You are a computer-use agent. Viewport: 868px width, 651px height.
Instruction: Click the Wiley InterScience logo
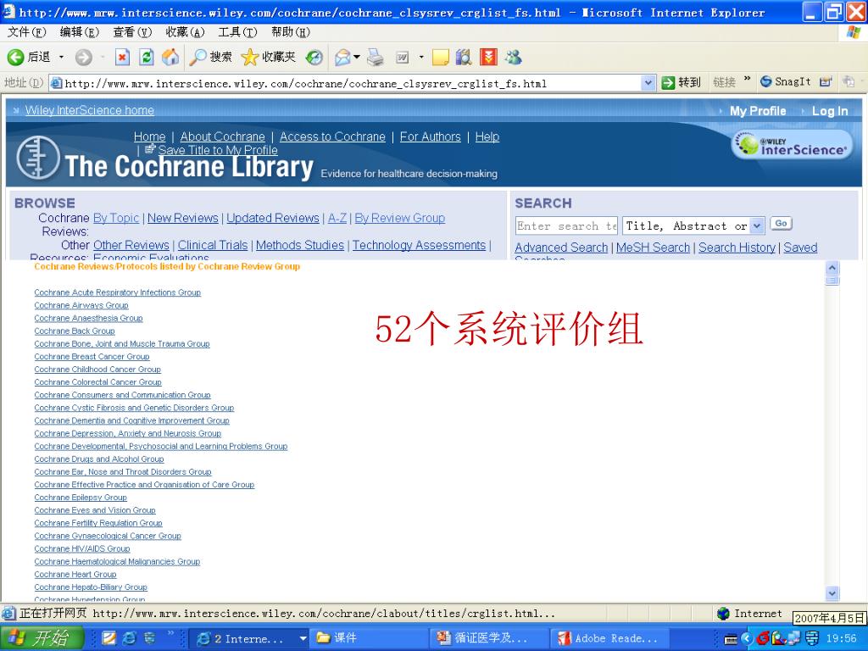(793, 145)
